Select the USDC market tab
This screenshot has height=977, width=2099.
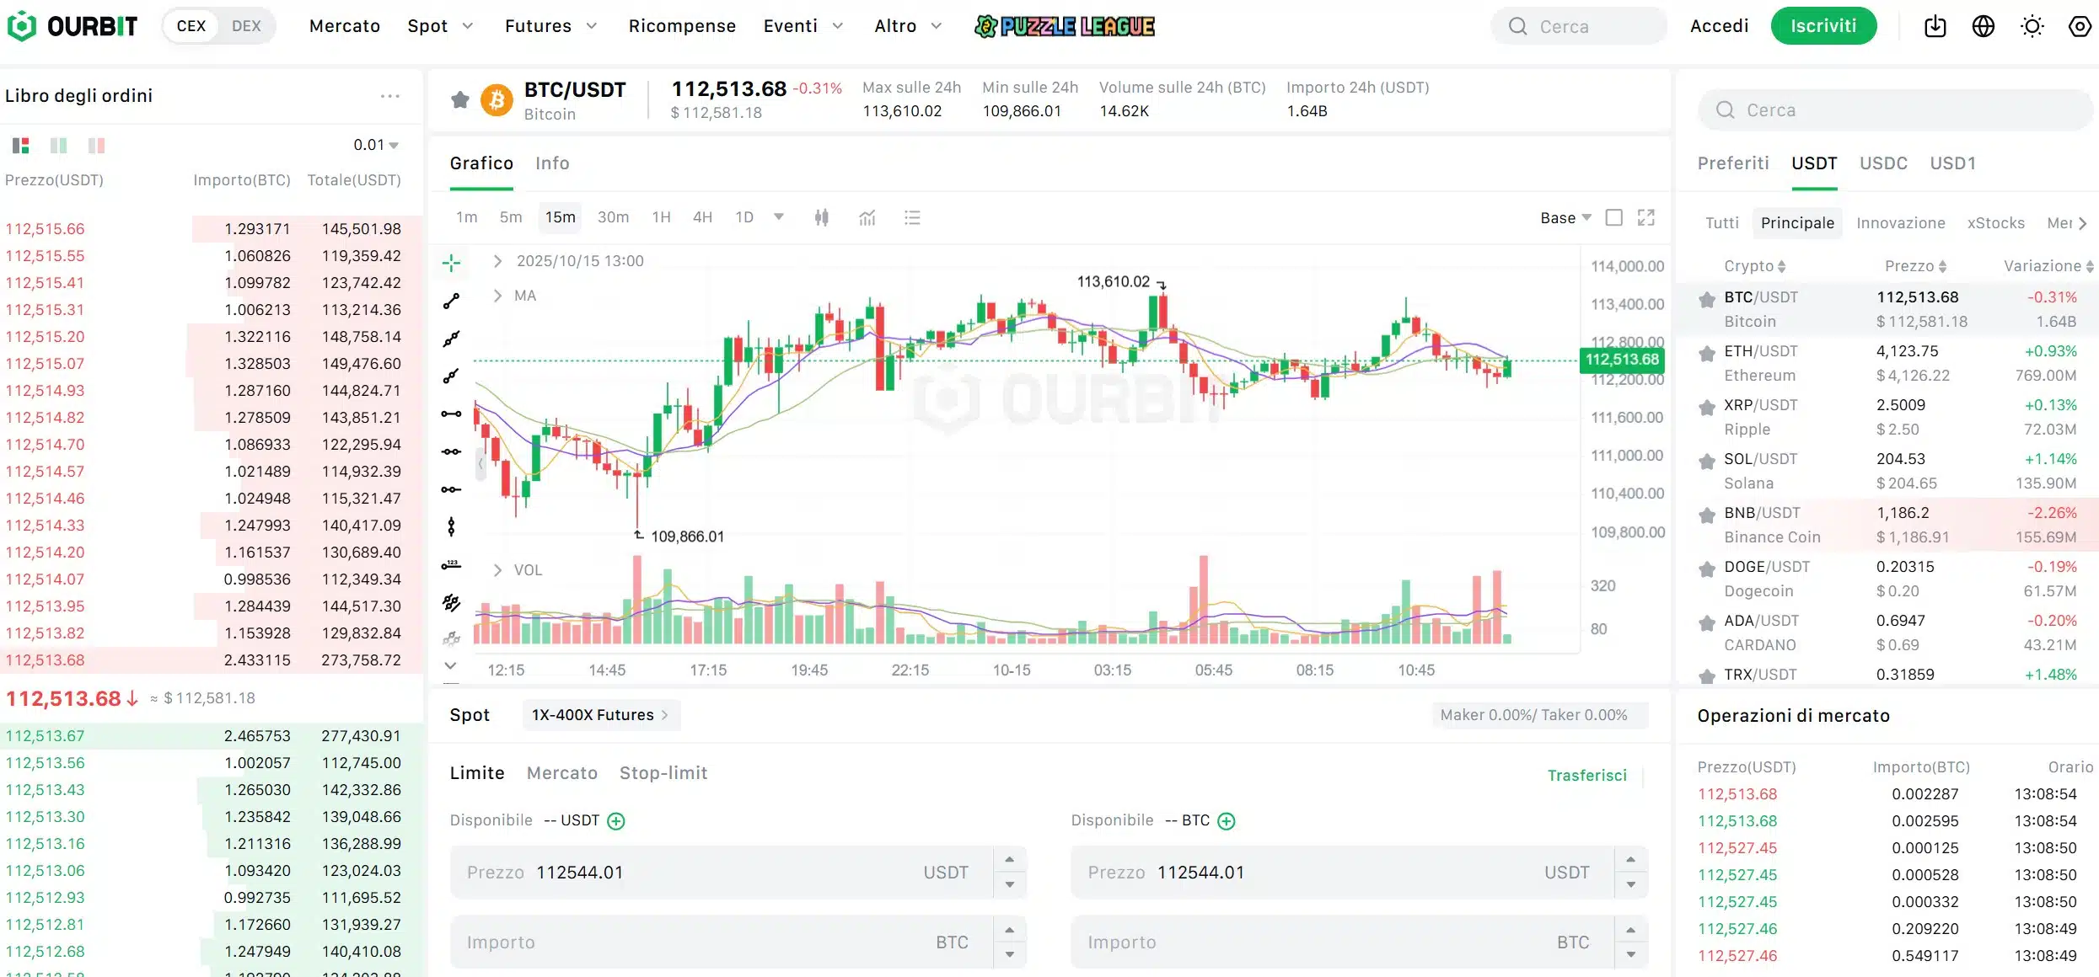click(1884, 163)
